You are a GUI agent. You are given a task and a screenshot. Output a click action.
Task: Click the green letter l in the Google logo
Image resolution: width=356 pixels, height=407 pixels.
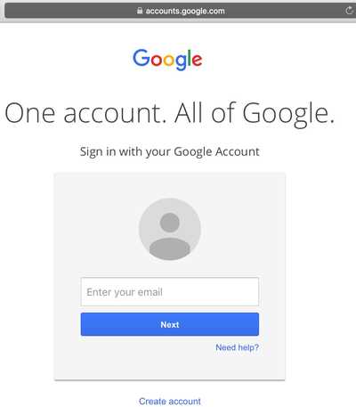(x=190, y=58)
